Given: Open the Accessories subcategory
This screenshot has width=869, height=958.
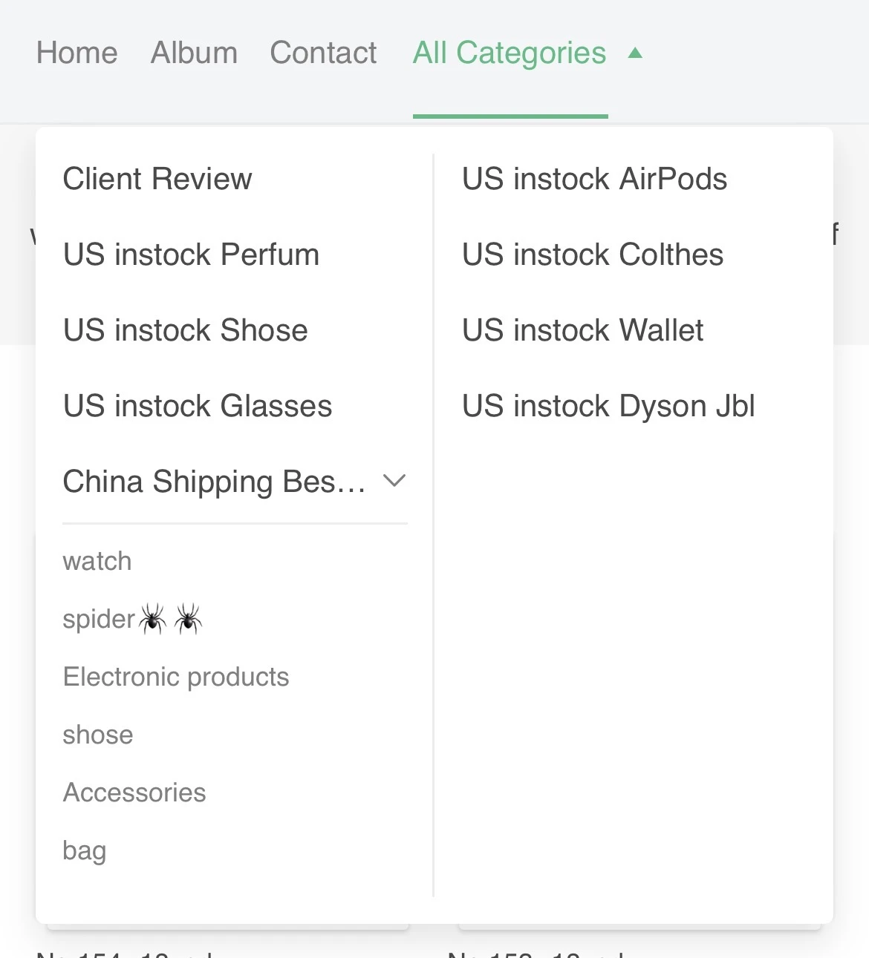Looking at the screenshot, I should 134,793.
